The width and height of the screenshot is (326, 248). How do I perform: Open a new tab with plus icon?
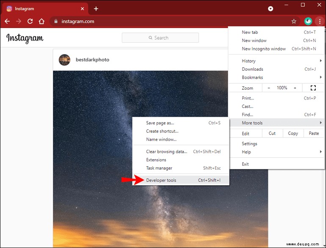(x=96, y=9)
